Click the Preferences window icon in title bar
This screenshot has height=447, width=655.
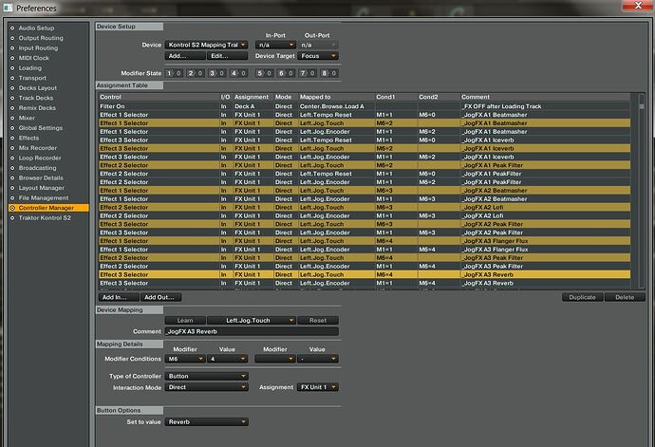(x=9, y=9)
